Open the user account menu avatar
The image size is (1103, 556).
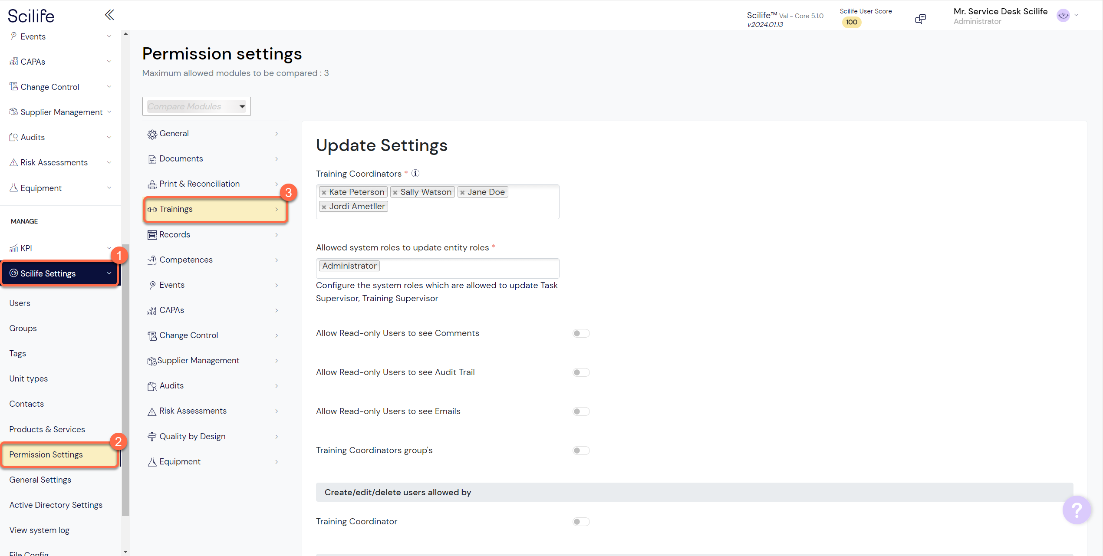click(1063, 15)
